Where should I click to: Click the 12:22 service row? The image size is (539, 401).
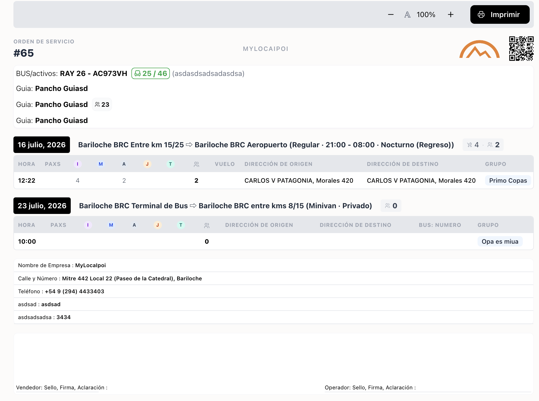pyautogui.click(x=274, y=180)
